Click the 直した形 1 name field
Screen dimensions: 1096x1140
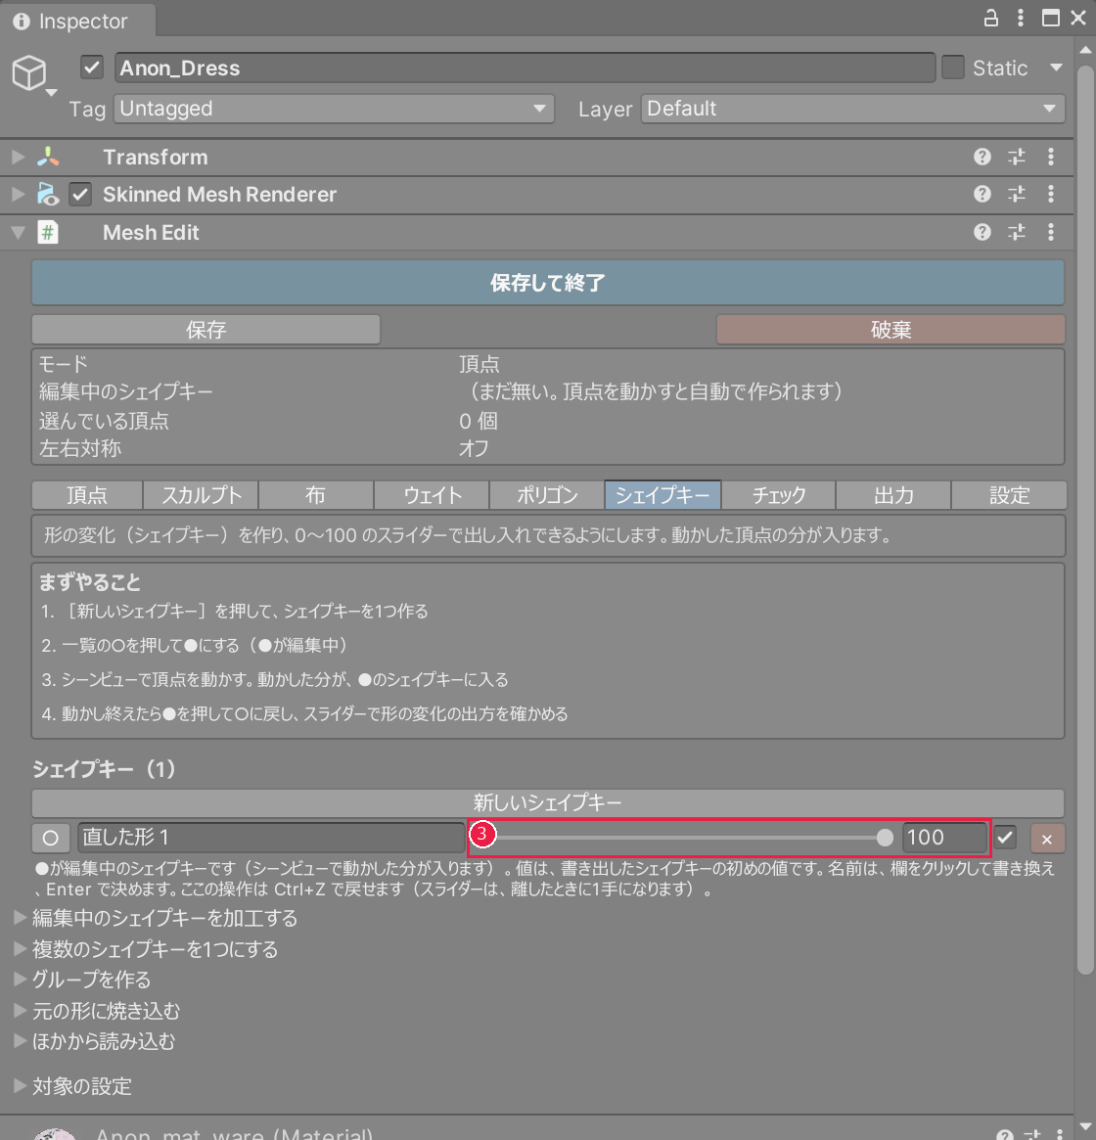coord(270,838)
